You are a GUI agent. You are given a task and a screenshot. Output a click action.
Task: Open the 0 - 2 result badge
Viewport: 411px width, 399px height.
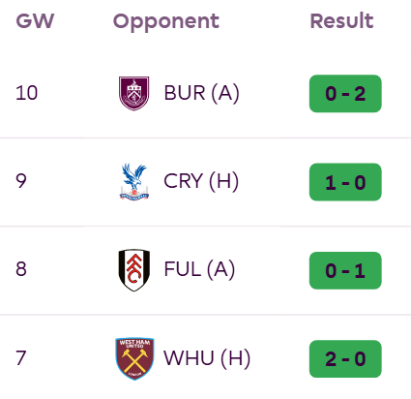(345, 94)
